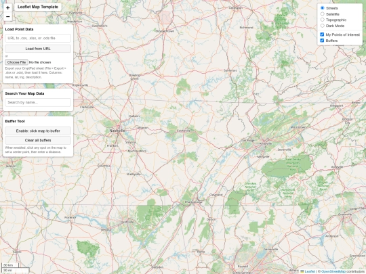Click the Elizabethtown city label
The height and width of the screenshot is (274, 366).
[165, 31]
